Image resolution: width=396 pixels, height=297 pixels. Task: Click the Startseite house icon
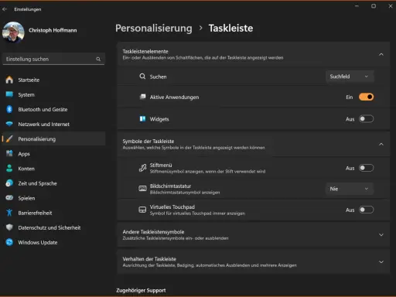coord(9,80)
